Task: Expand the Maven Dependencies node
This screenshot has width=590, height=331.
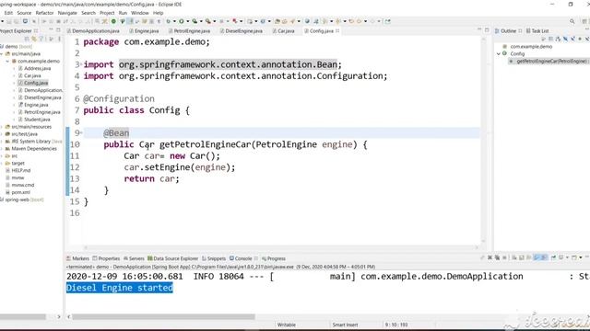Action: coord(2,149)
